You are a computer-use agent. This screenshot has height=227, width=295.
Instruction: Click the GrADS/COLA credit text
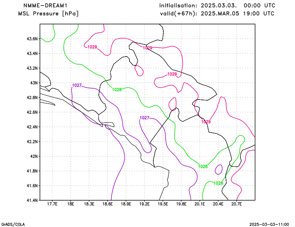point(13,224)
